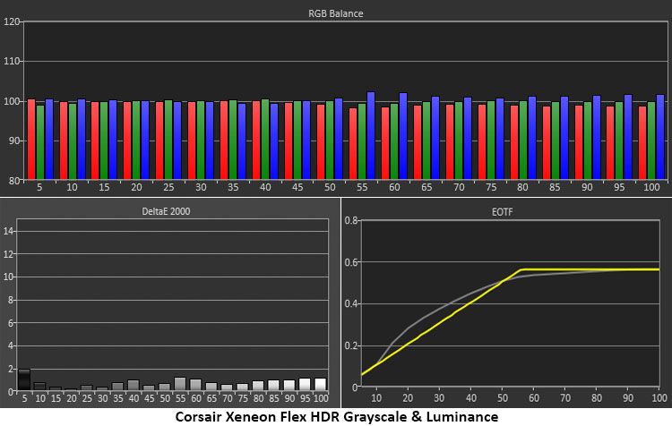Click the blue bar at 60 in RGB Balance
Viewport: 672px width, 426px height.
403,136
